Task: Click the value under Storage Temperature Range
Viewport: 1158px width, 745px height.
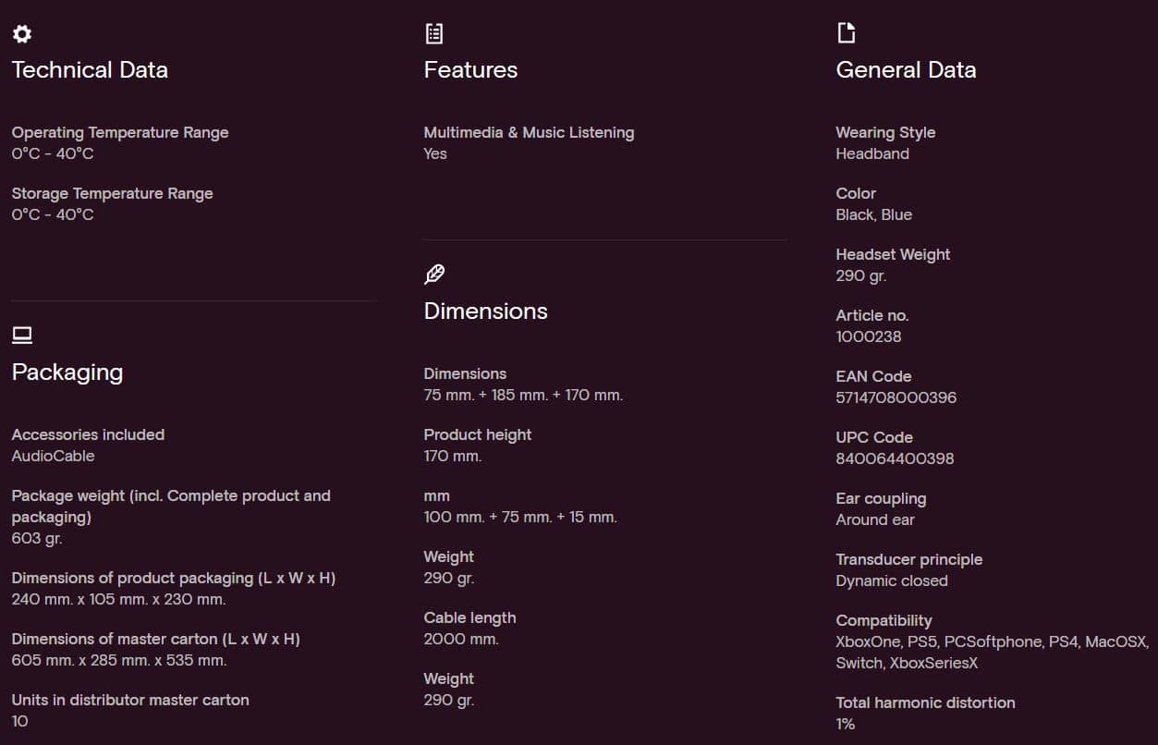Action: tap(53, 214)
